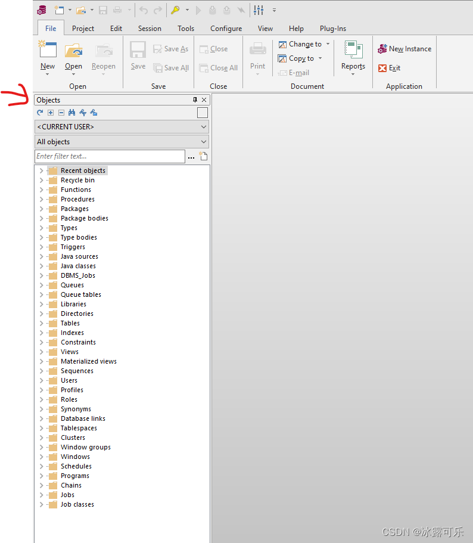Expand the Recent objects node
473x543 pixels.
[x=41, y=170]
